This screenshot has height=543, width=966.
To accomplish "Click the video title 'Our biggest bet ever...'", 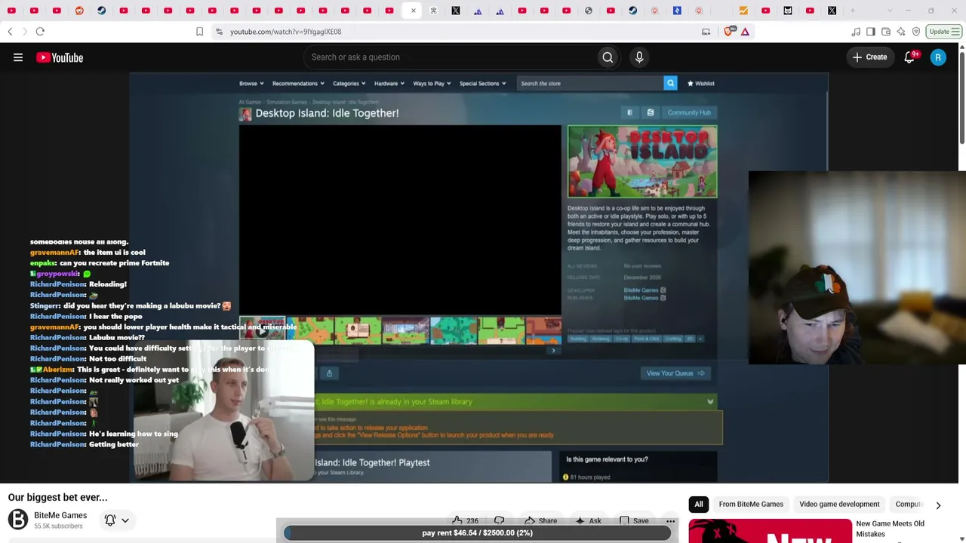I will pyautogui.click(x=57, y=498).
